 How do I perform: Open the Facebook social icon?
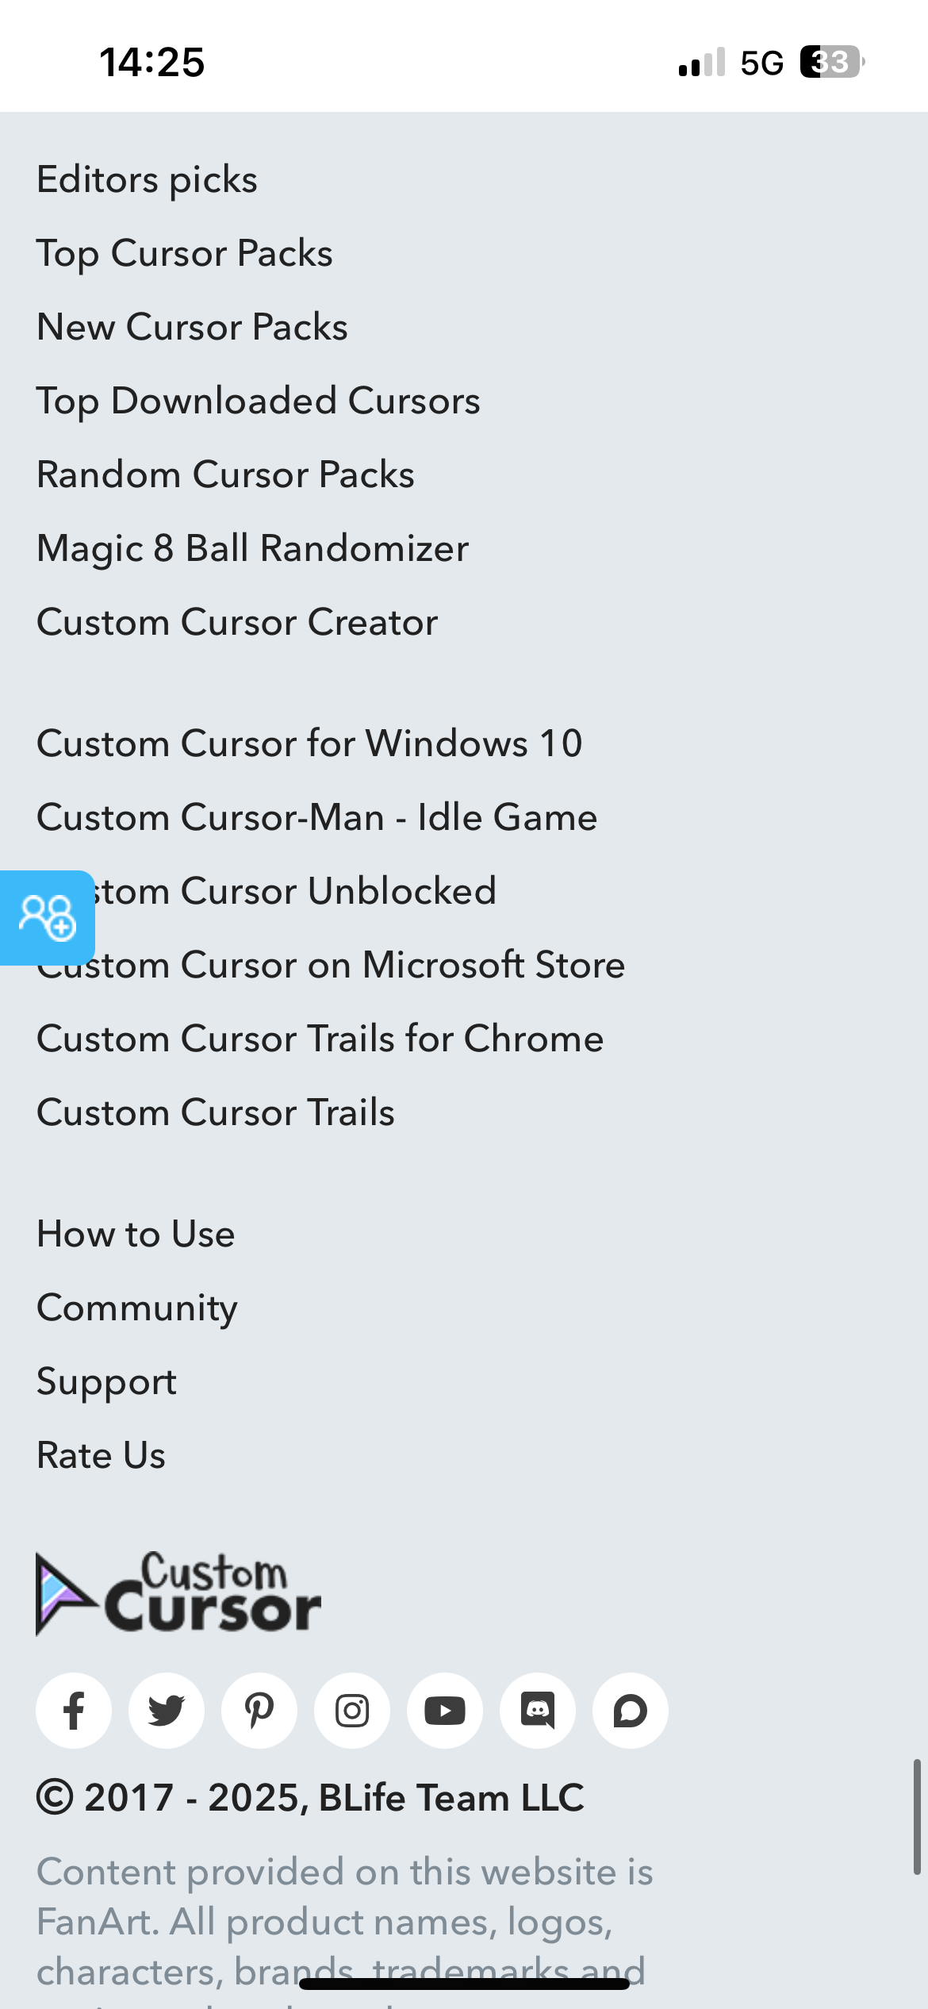pyautogui.click(x=74, y=1711)
